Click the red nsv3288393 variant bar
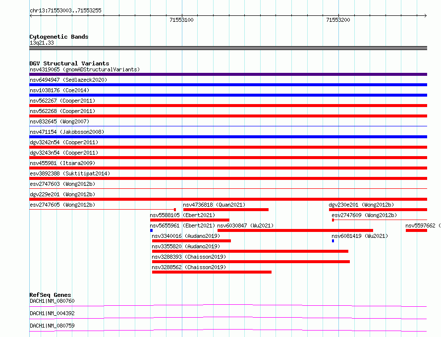The height and width of the screenshot is (337, 441). tap(251, 262)
